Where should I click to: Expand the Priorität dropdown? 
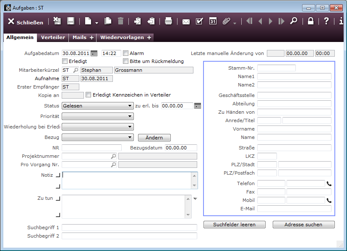97,116
